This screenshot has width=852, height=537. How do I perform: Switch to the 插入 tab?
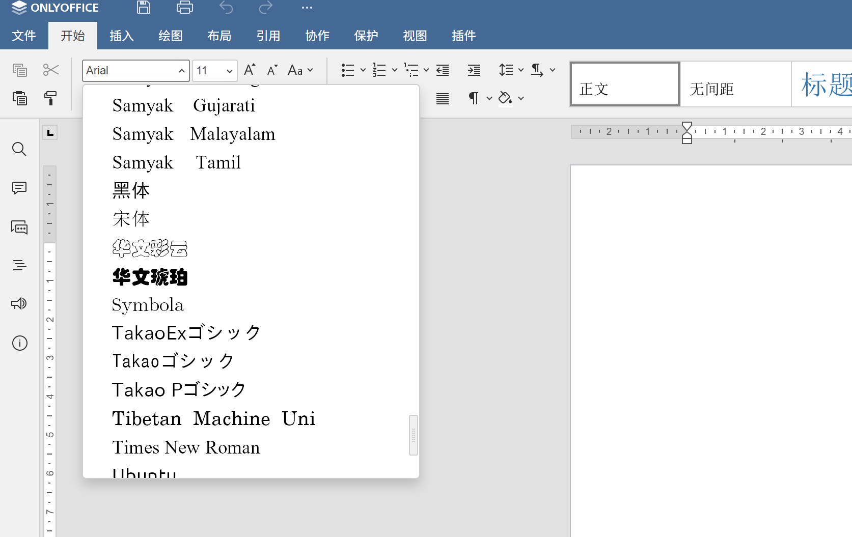coord(122,36)
